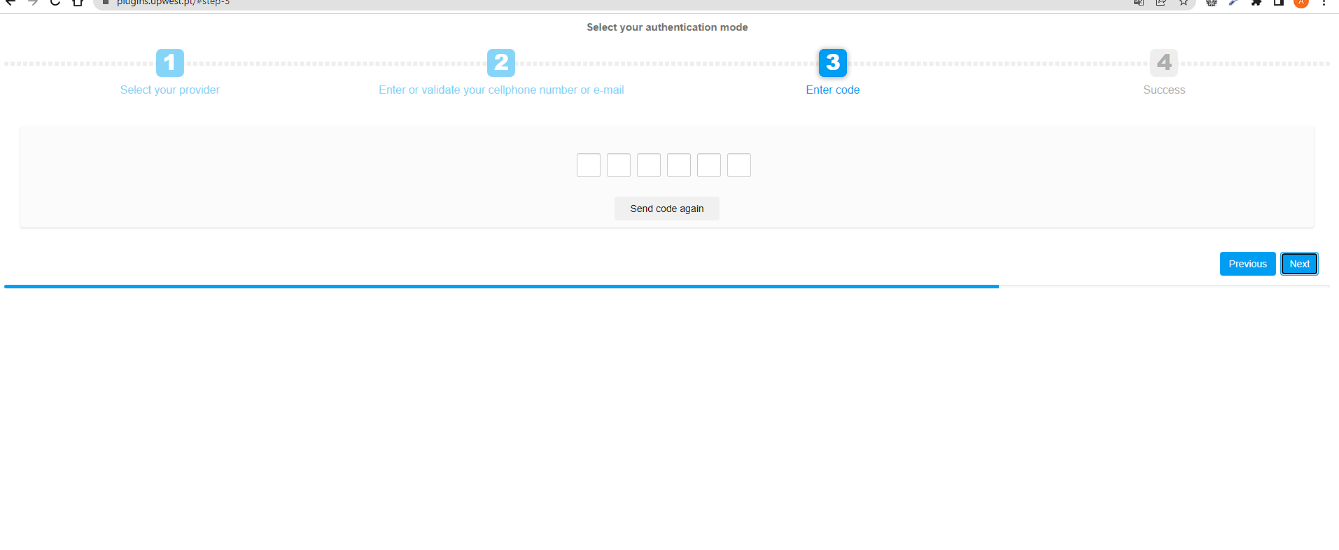Image resolution: width=1339 pixels, height=550 pixels.
Task: Focus the last code digit box
Action: (x=738, y=165)
